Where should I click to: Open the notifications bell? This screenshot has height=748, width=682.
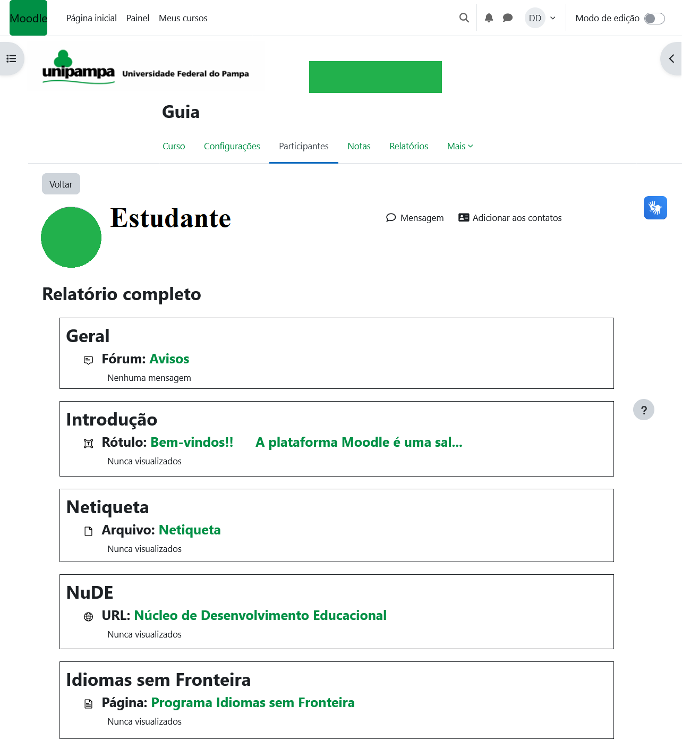489,18
